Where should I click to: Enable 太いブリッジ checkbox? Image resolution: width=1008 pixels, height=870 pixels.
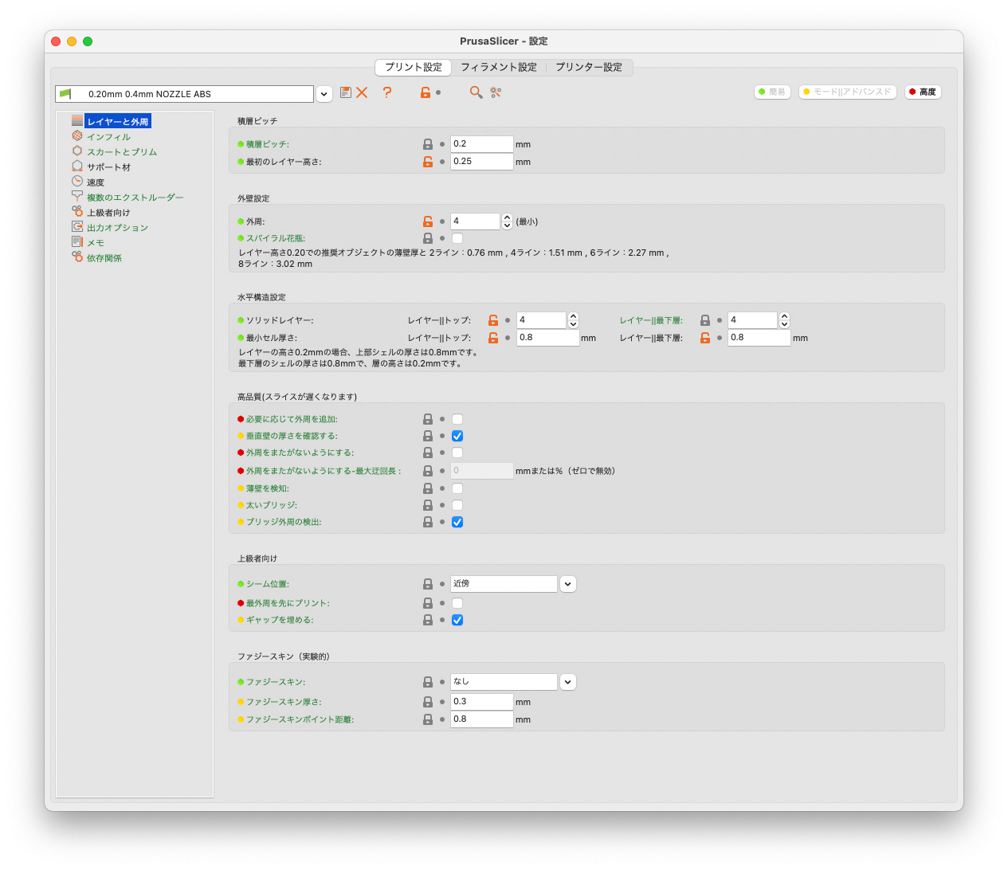457,505
